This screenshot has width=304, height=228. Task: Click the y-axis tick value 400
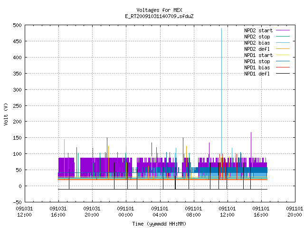click(x=17, y=57)
